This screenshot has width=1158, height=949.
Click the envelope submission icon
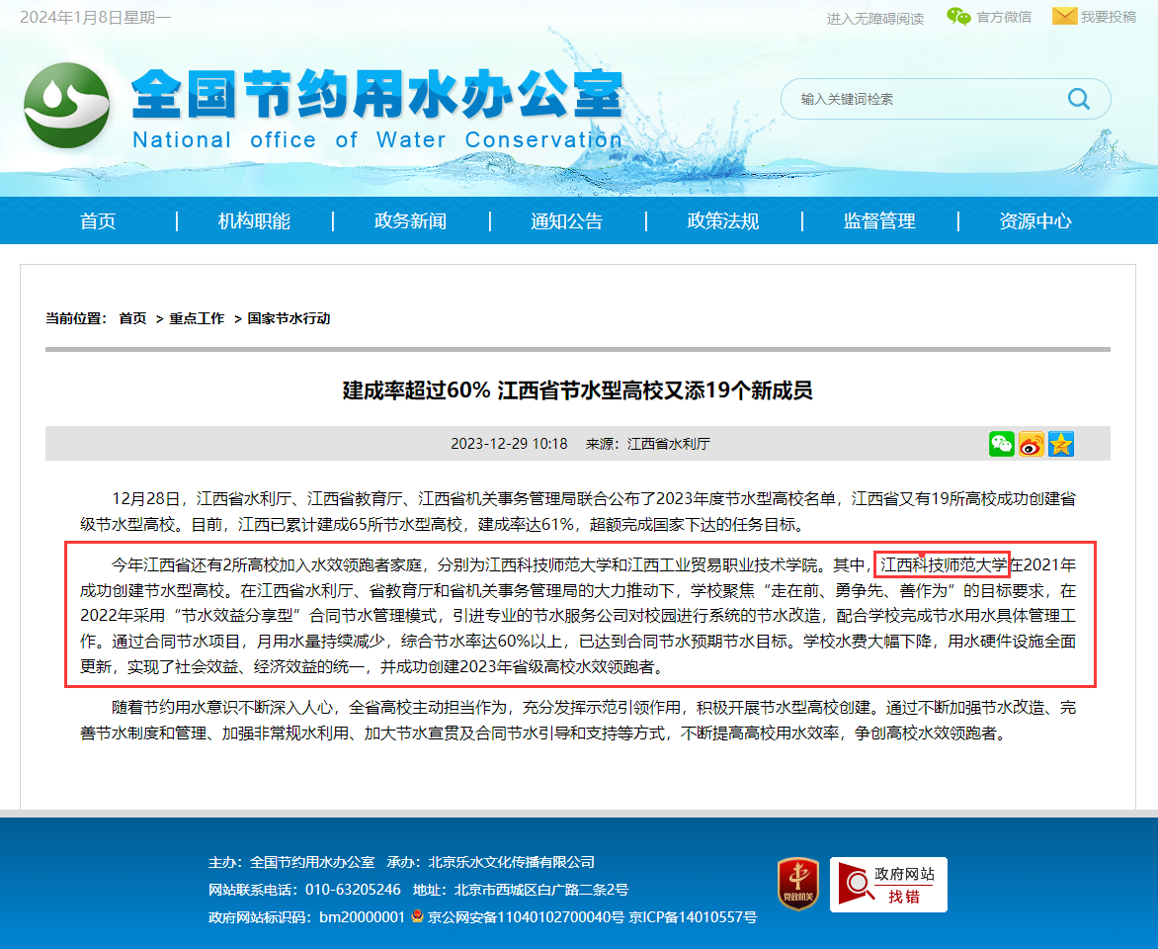1064,16
